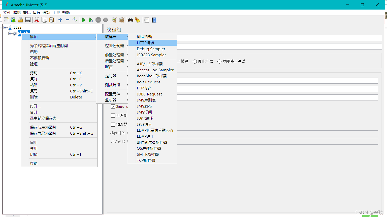Enable the 调度器 checkbox

pos(113,124)
